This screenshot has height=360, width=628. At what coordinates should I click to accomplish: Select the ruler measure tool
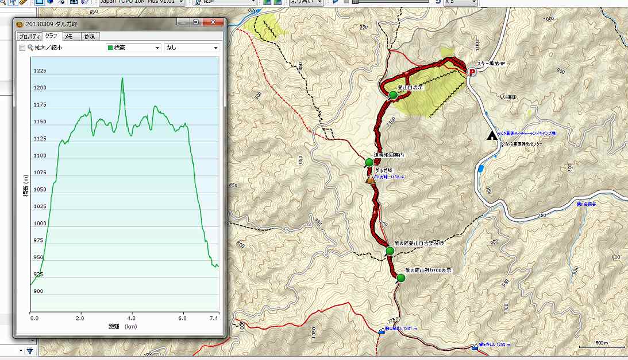[23, 2]
